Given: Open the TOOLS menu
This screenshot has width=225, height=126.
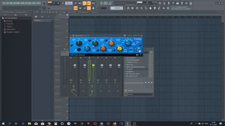Looking at the screenshot, I should (x=34, y=3).
